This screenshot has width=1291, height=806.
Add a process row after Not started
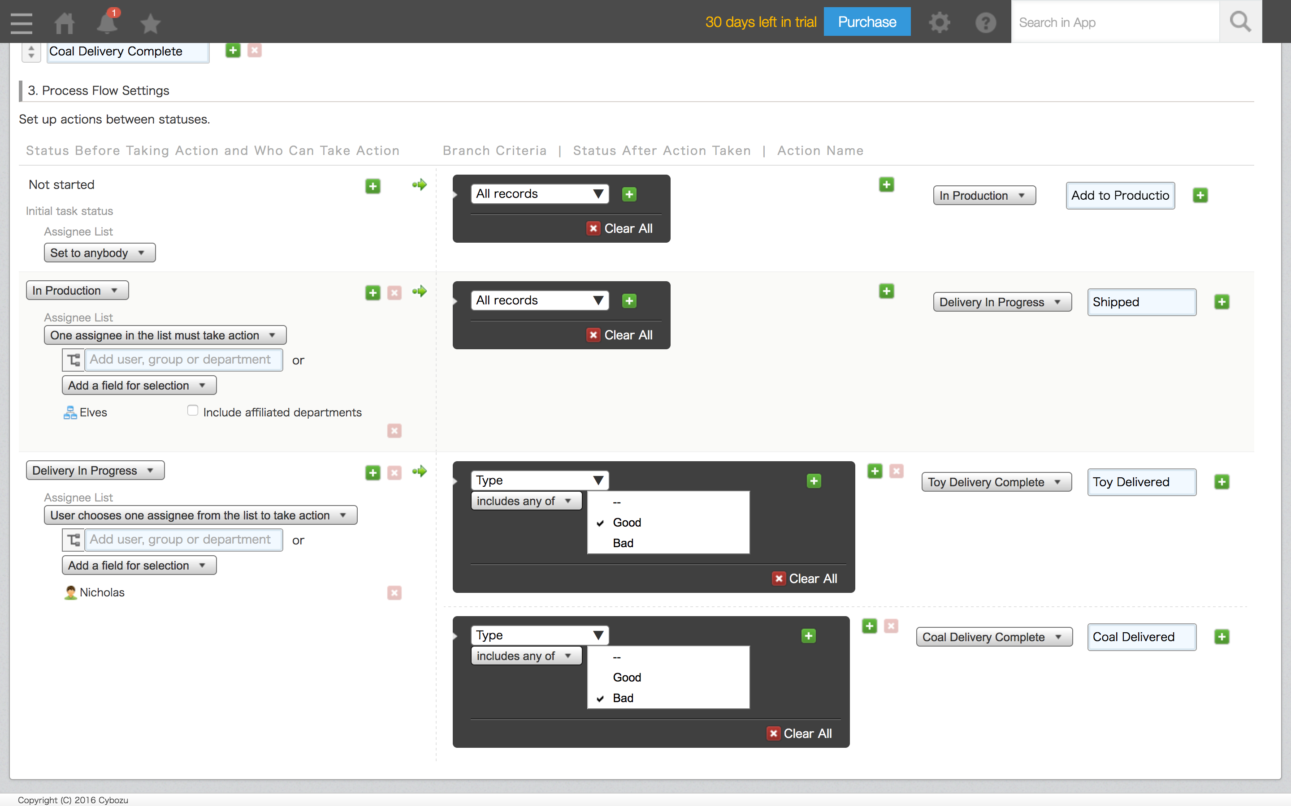tap(373, 186)
